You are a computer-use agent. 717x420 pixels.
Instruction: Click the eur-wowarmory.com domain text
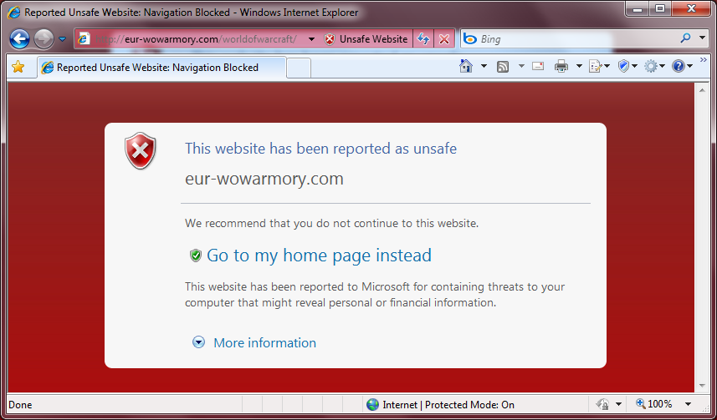(264, 179)
